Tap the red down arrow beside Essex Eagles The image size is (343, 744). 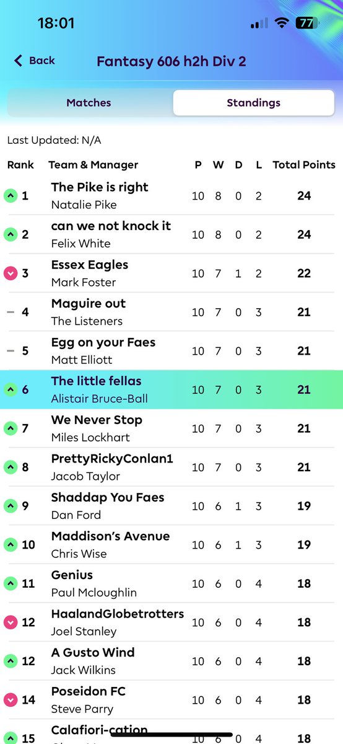click(10, 273)
